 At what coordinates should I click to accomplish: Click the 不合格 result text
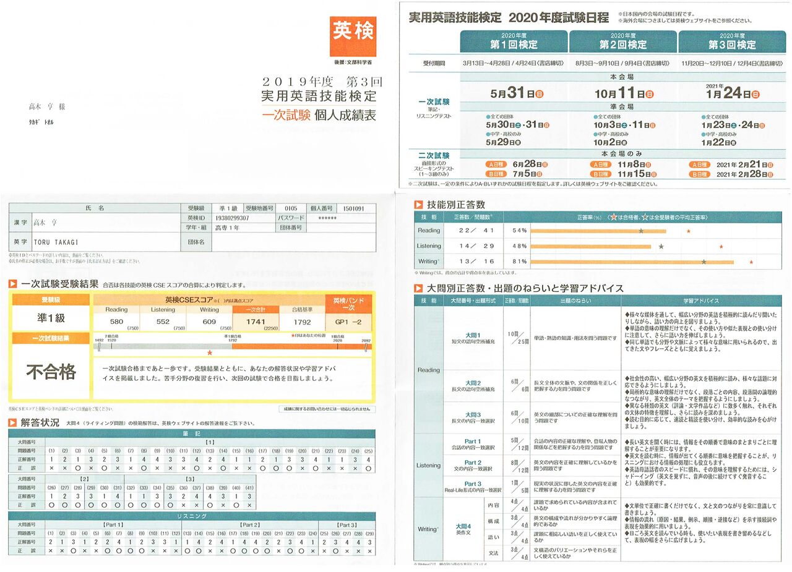[51, 372]
